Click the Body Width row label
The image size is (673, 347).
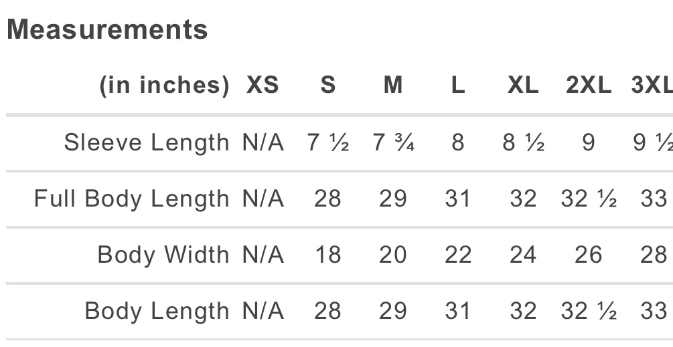(163, 255)
